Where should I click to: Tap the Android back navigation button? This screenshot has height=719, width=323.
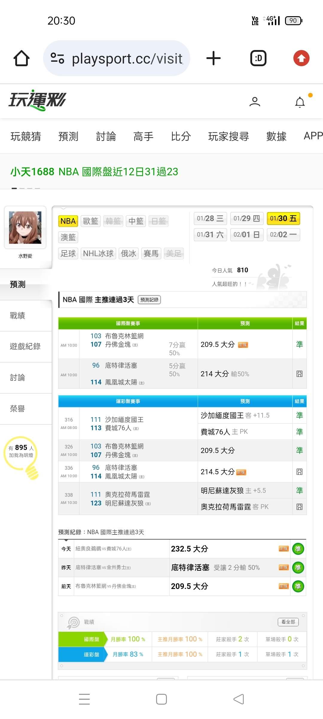(238, 699)
